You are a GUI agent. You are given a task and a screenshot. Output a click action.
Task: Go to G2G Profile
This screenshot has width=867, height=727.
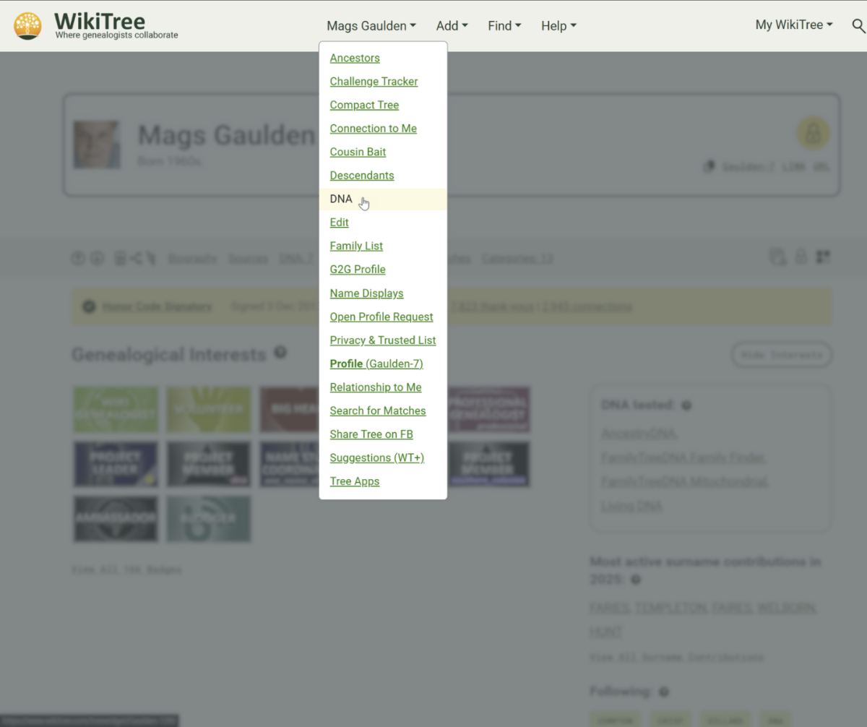point(358,269)
